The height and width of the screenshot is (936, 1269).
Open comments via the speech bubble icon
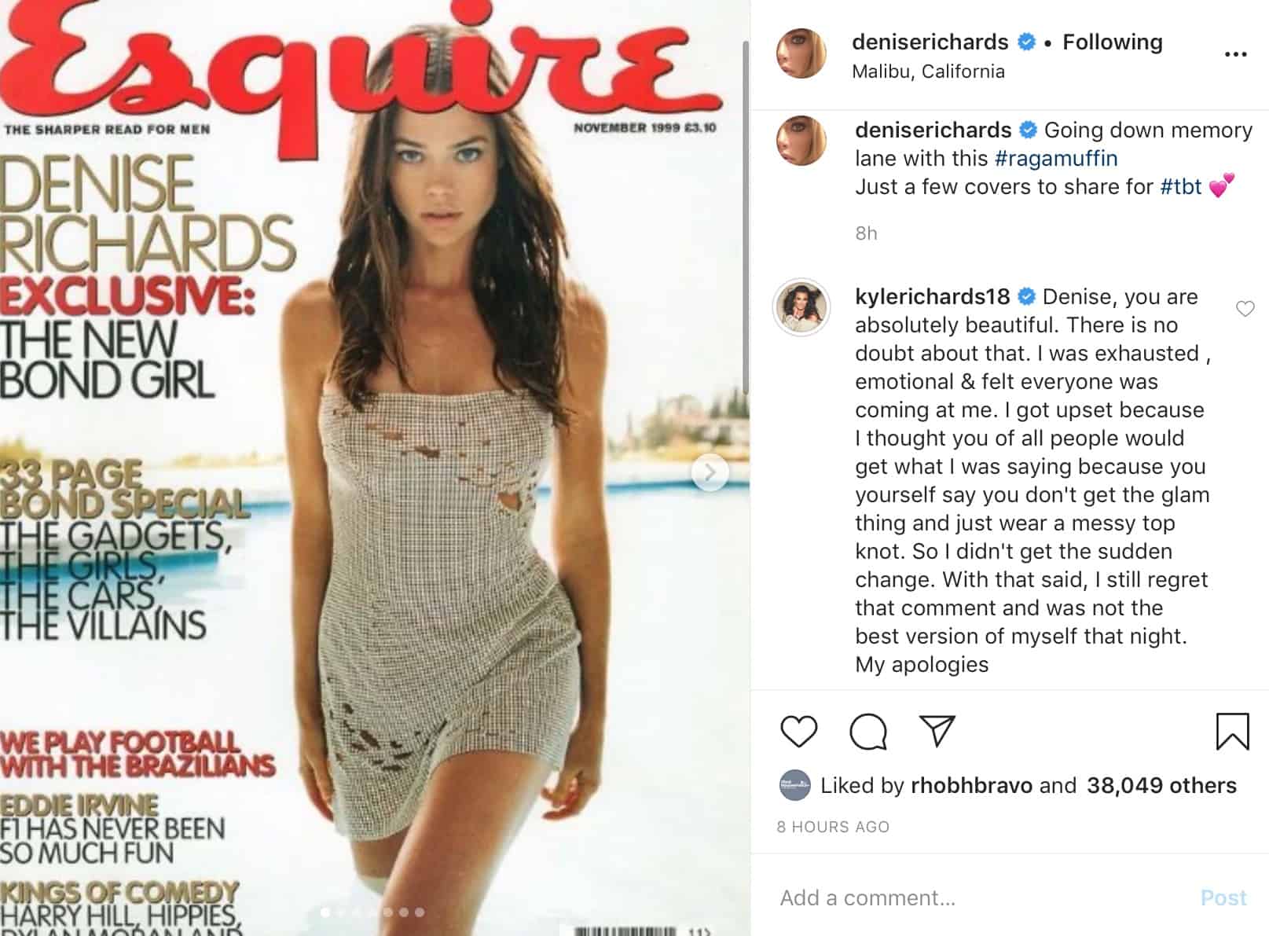coord(868,732)
